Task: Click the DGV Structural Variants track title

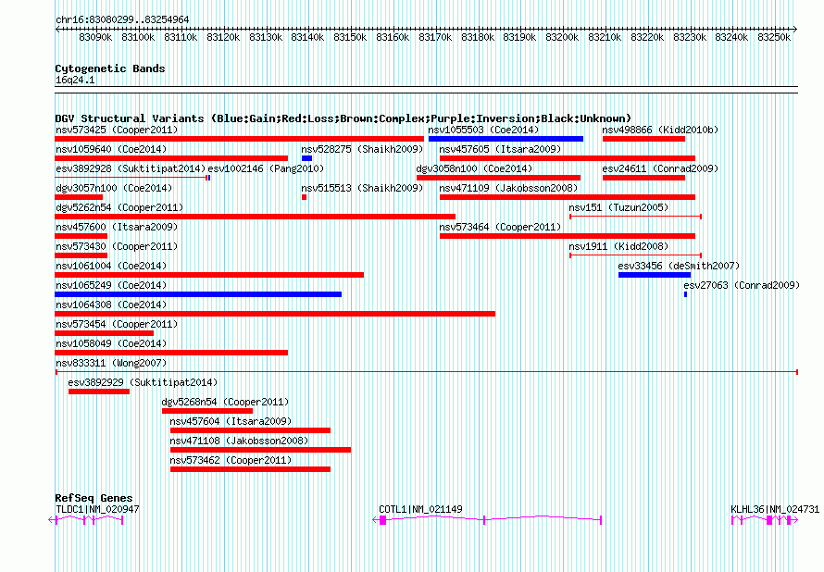Action: (x=343, y=118)
